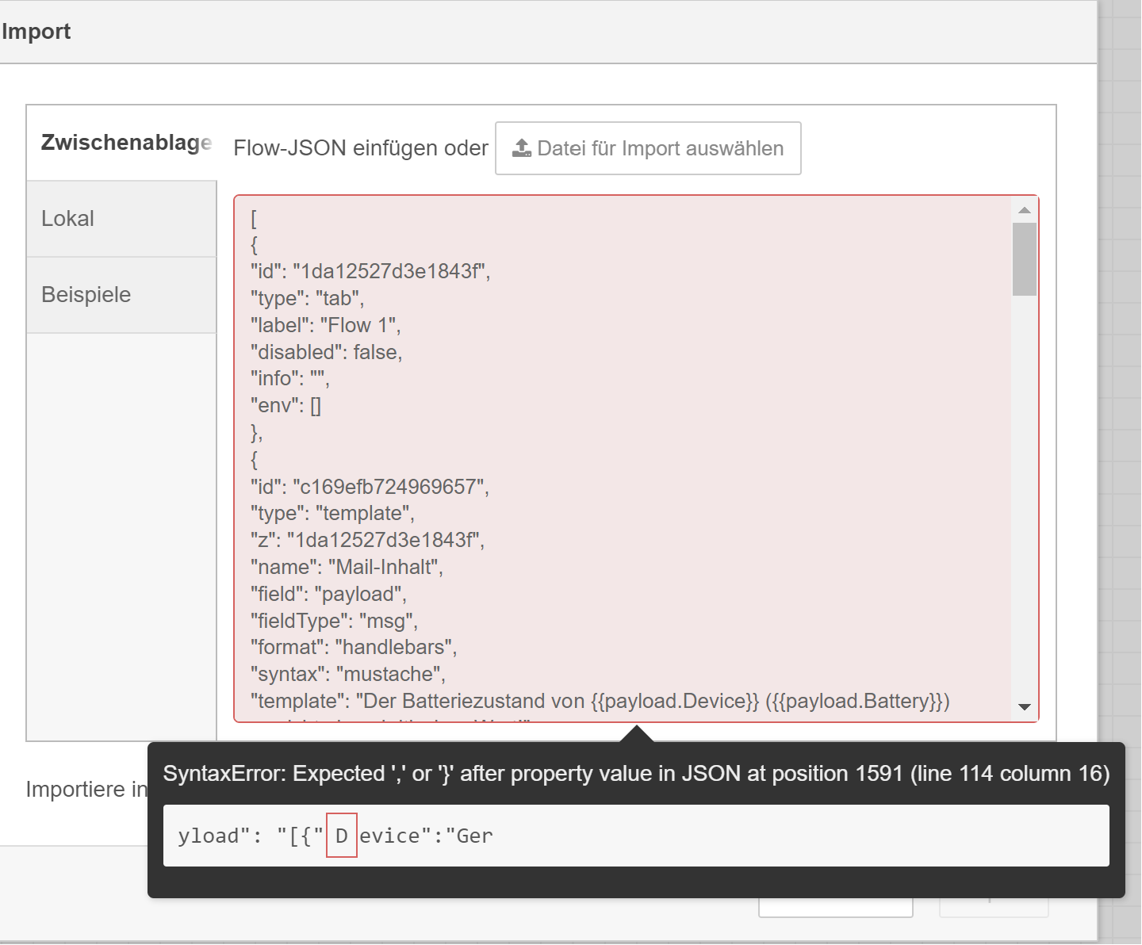Click the line "format": "handlebars"
Image resolution: width=1142 pixels, height=945 pixels.
(x=354, y=647)
